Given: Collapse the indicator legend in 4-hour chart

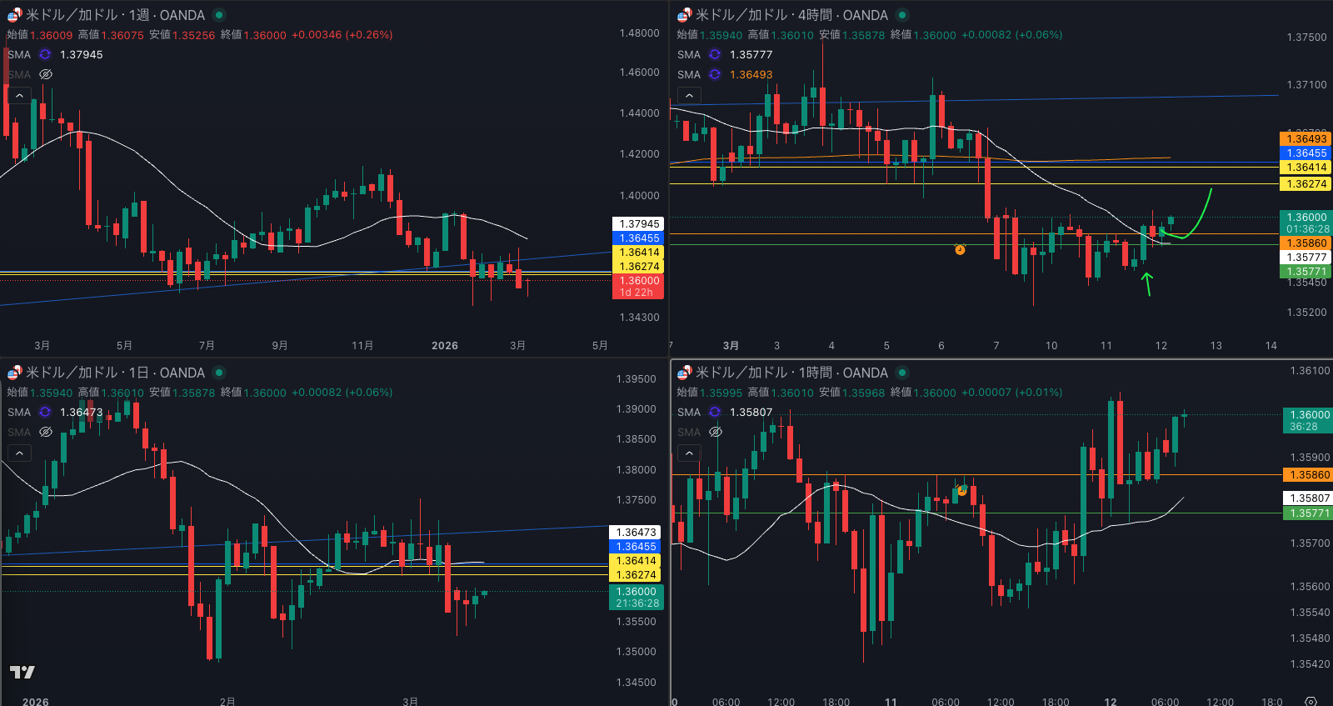Looking at the screenshot, I should click(689, 96).
